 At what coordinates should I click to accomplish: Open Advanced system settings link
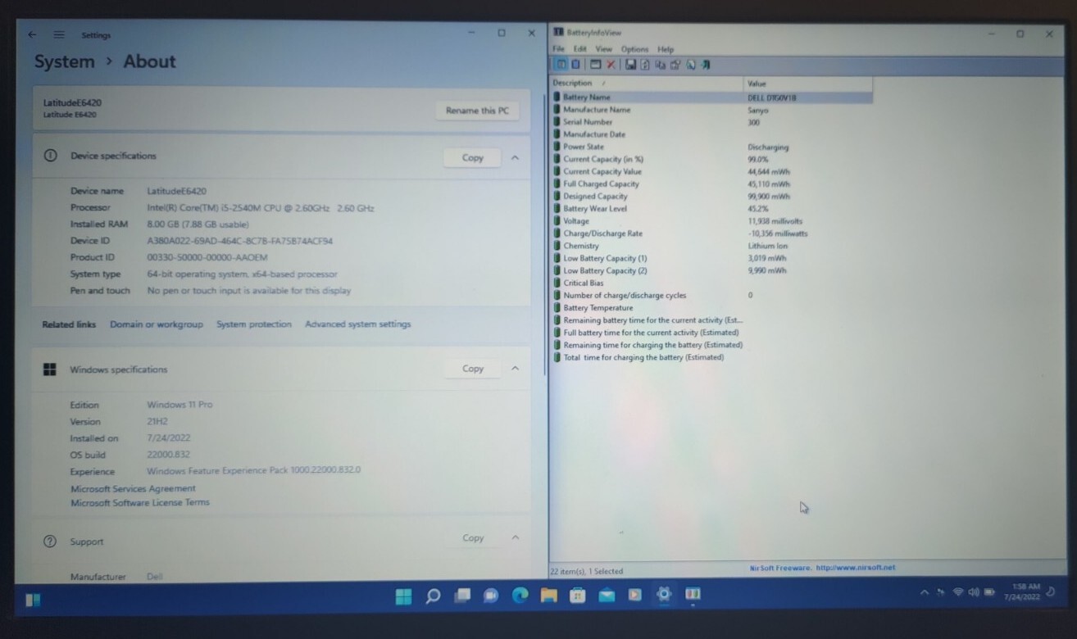coord(358,324)
